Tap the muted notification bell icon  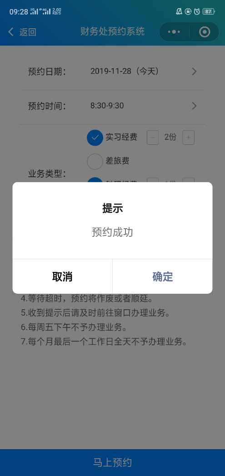pos(179,11)
